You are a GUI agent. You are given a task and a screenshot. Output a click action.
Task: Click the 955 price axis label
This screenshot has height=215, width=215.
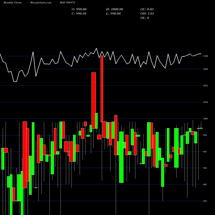click(x=205, y=151)
